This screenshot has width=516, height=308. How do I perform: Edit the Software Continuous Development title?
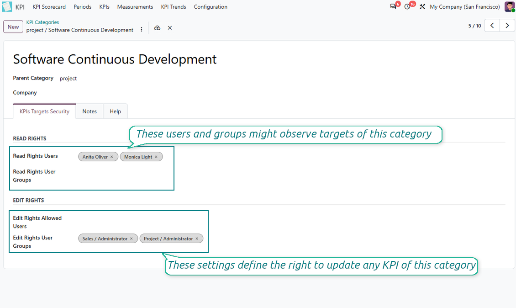pyautogui.click(x=115, y=59)
